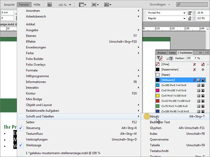Click the 0 mm input field
The height and width of the screenshot is (157, 210).
click(x=7, y=13)
